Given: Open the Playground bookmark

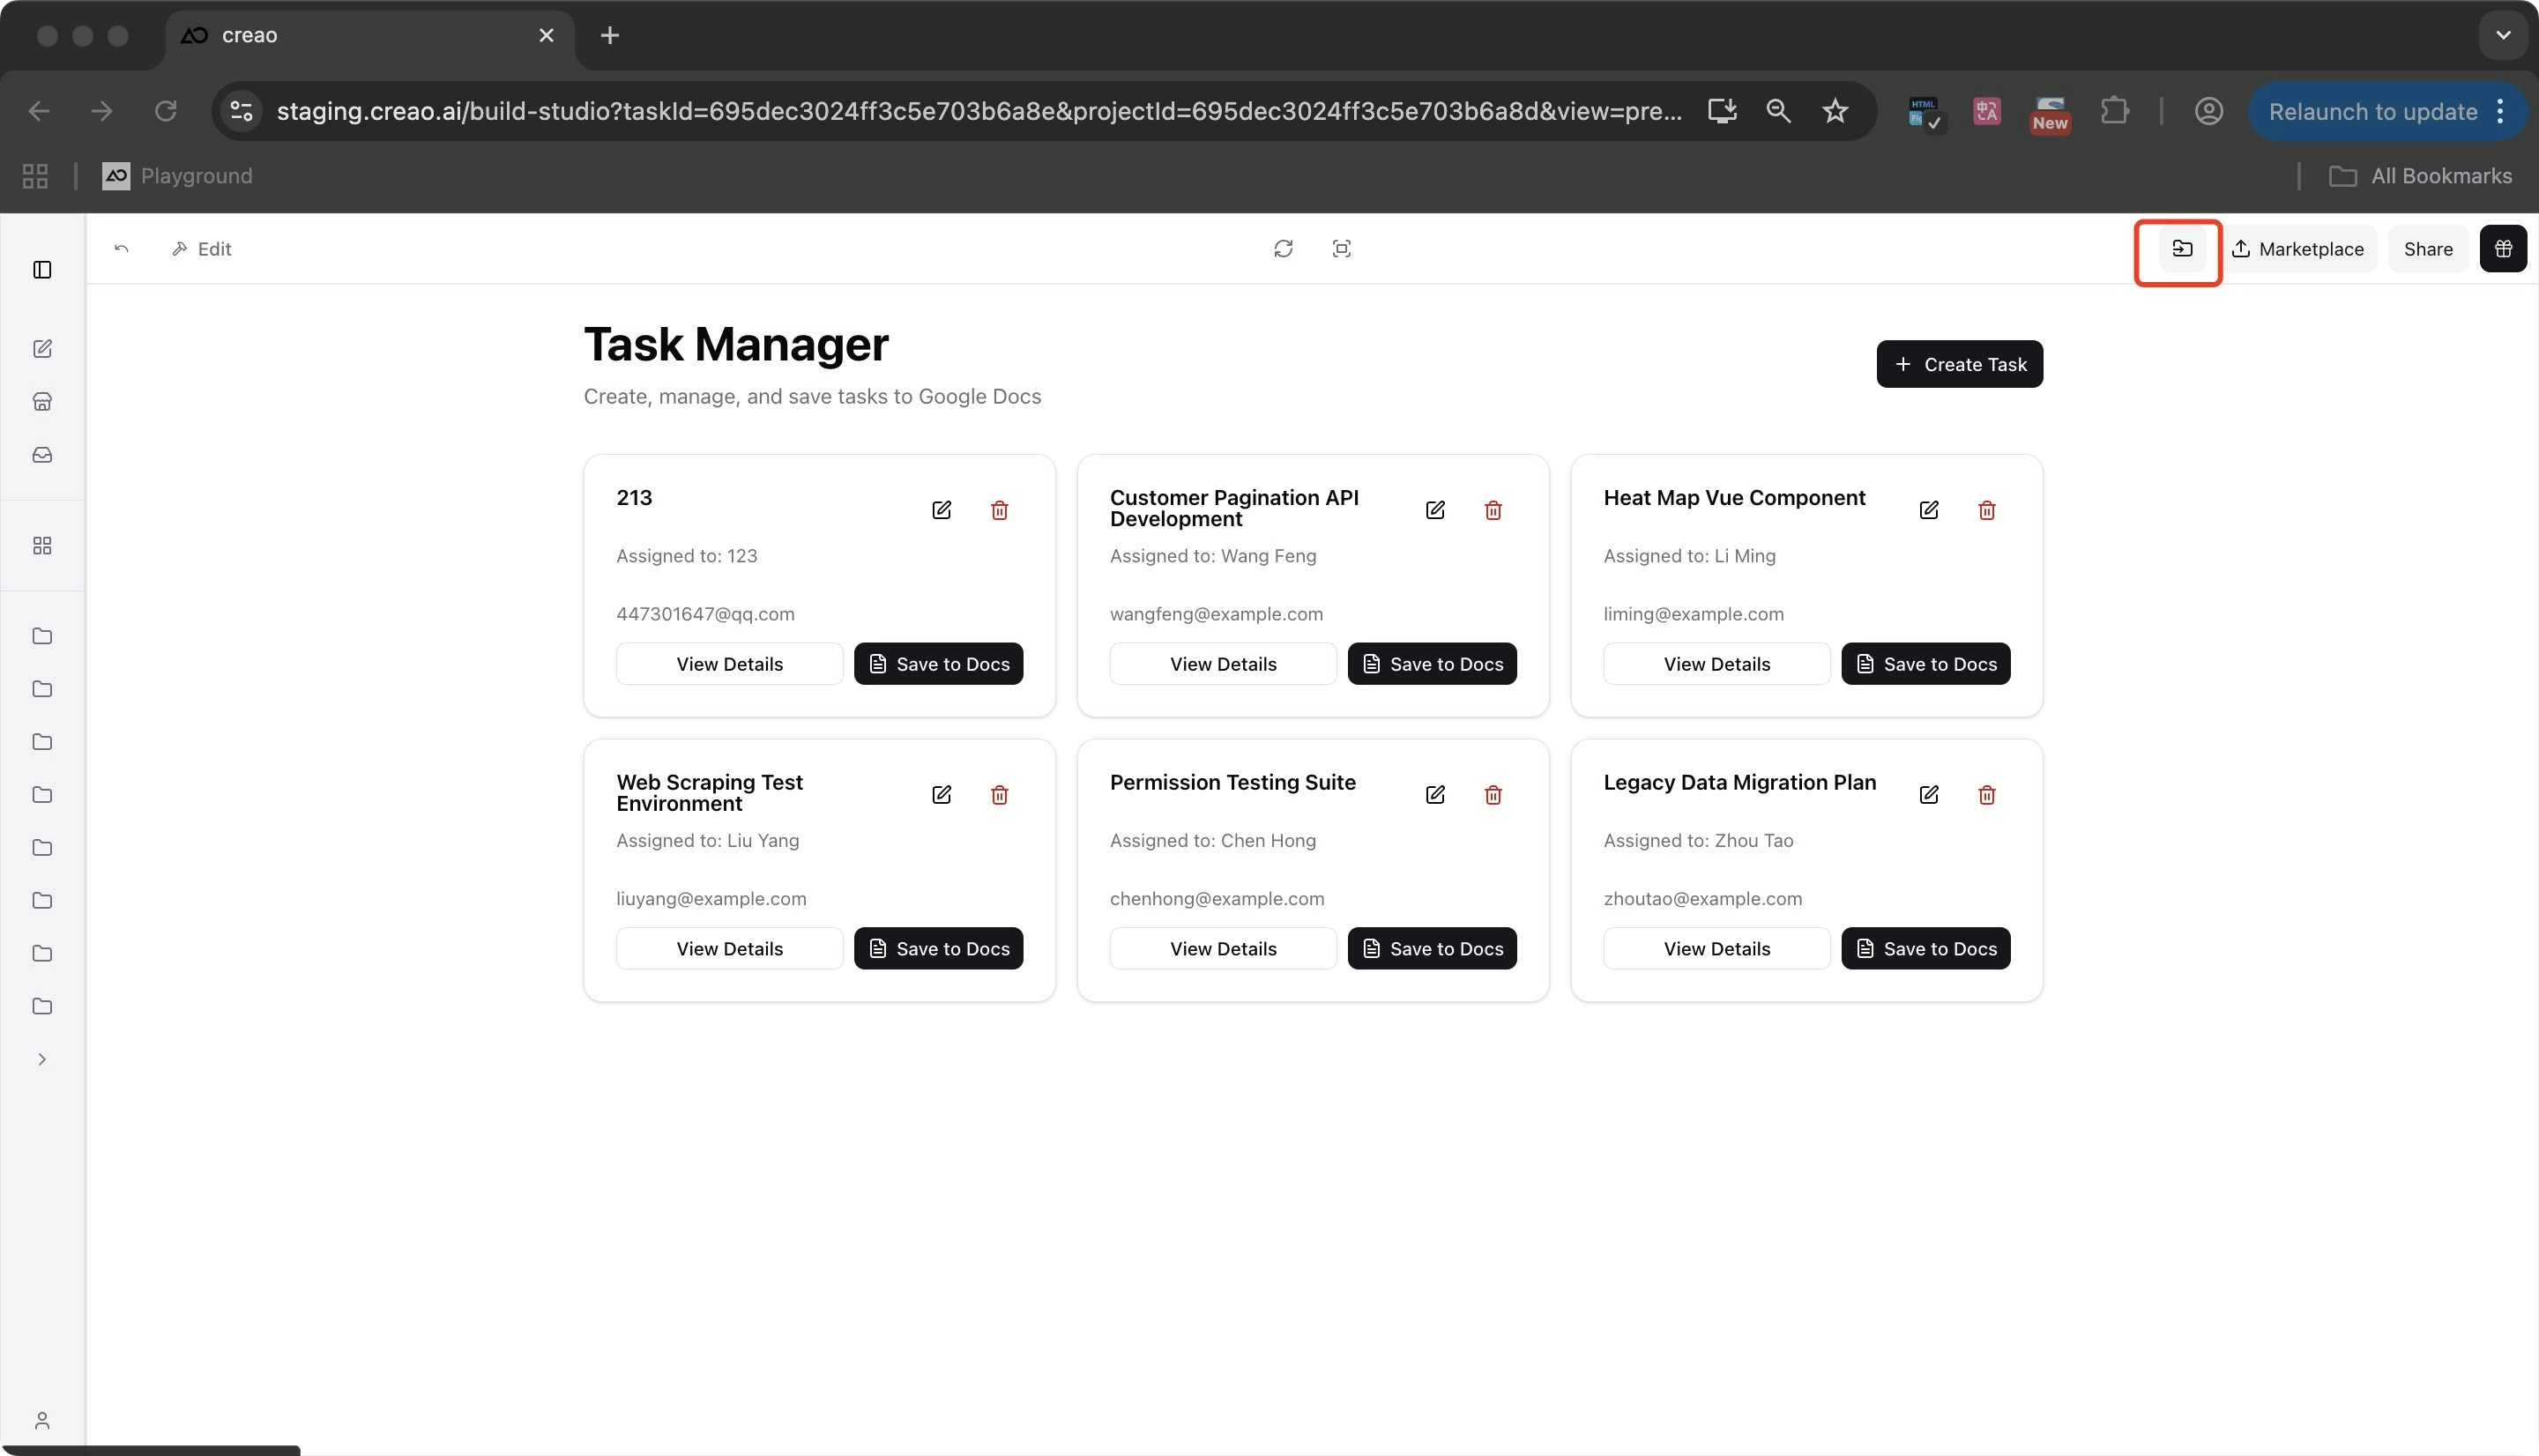Looking at the screenshot, I should (x=178, y=176).
